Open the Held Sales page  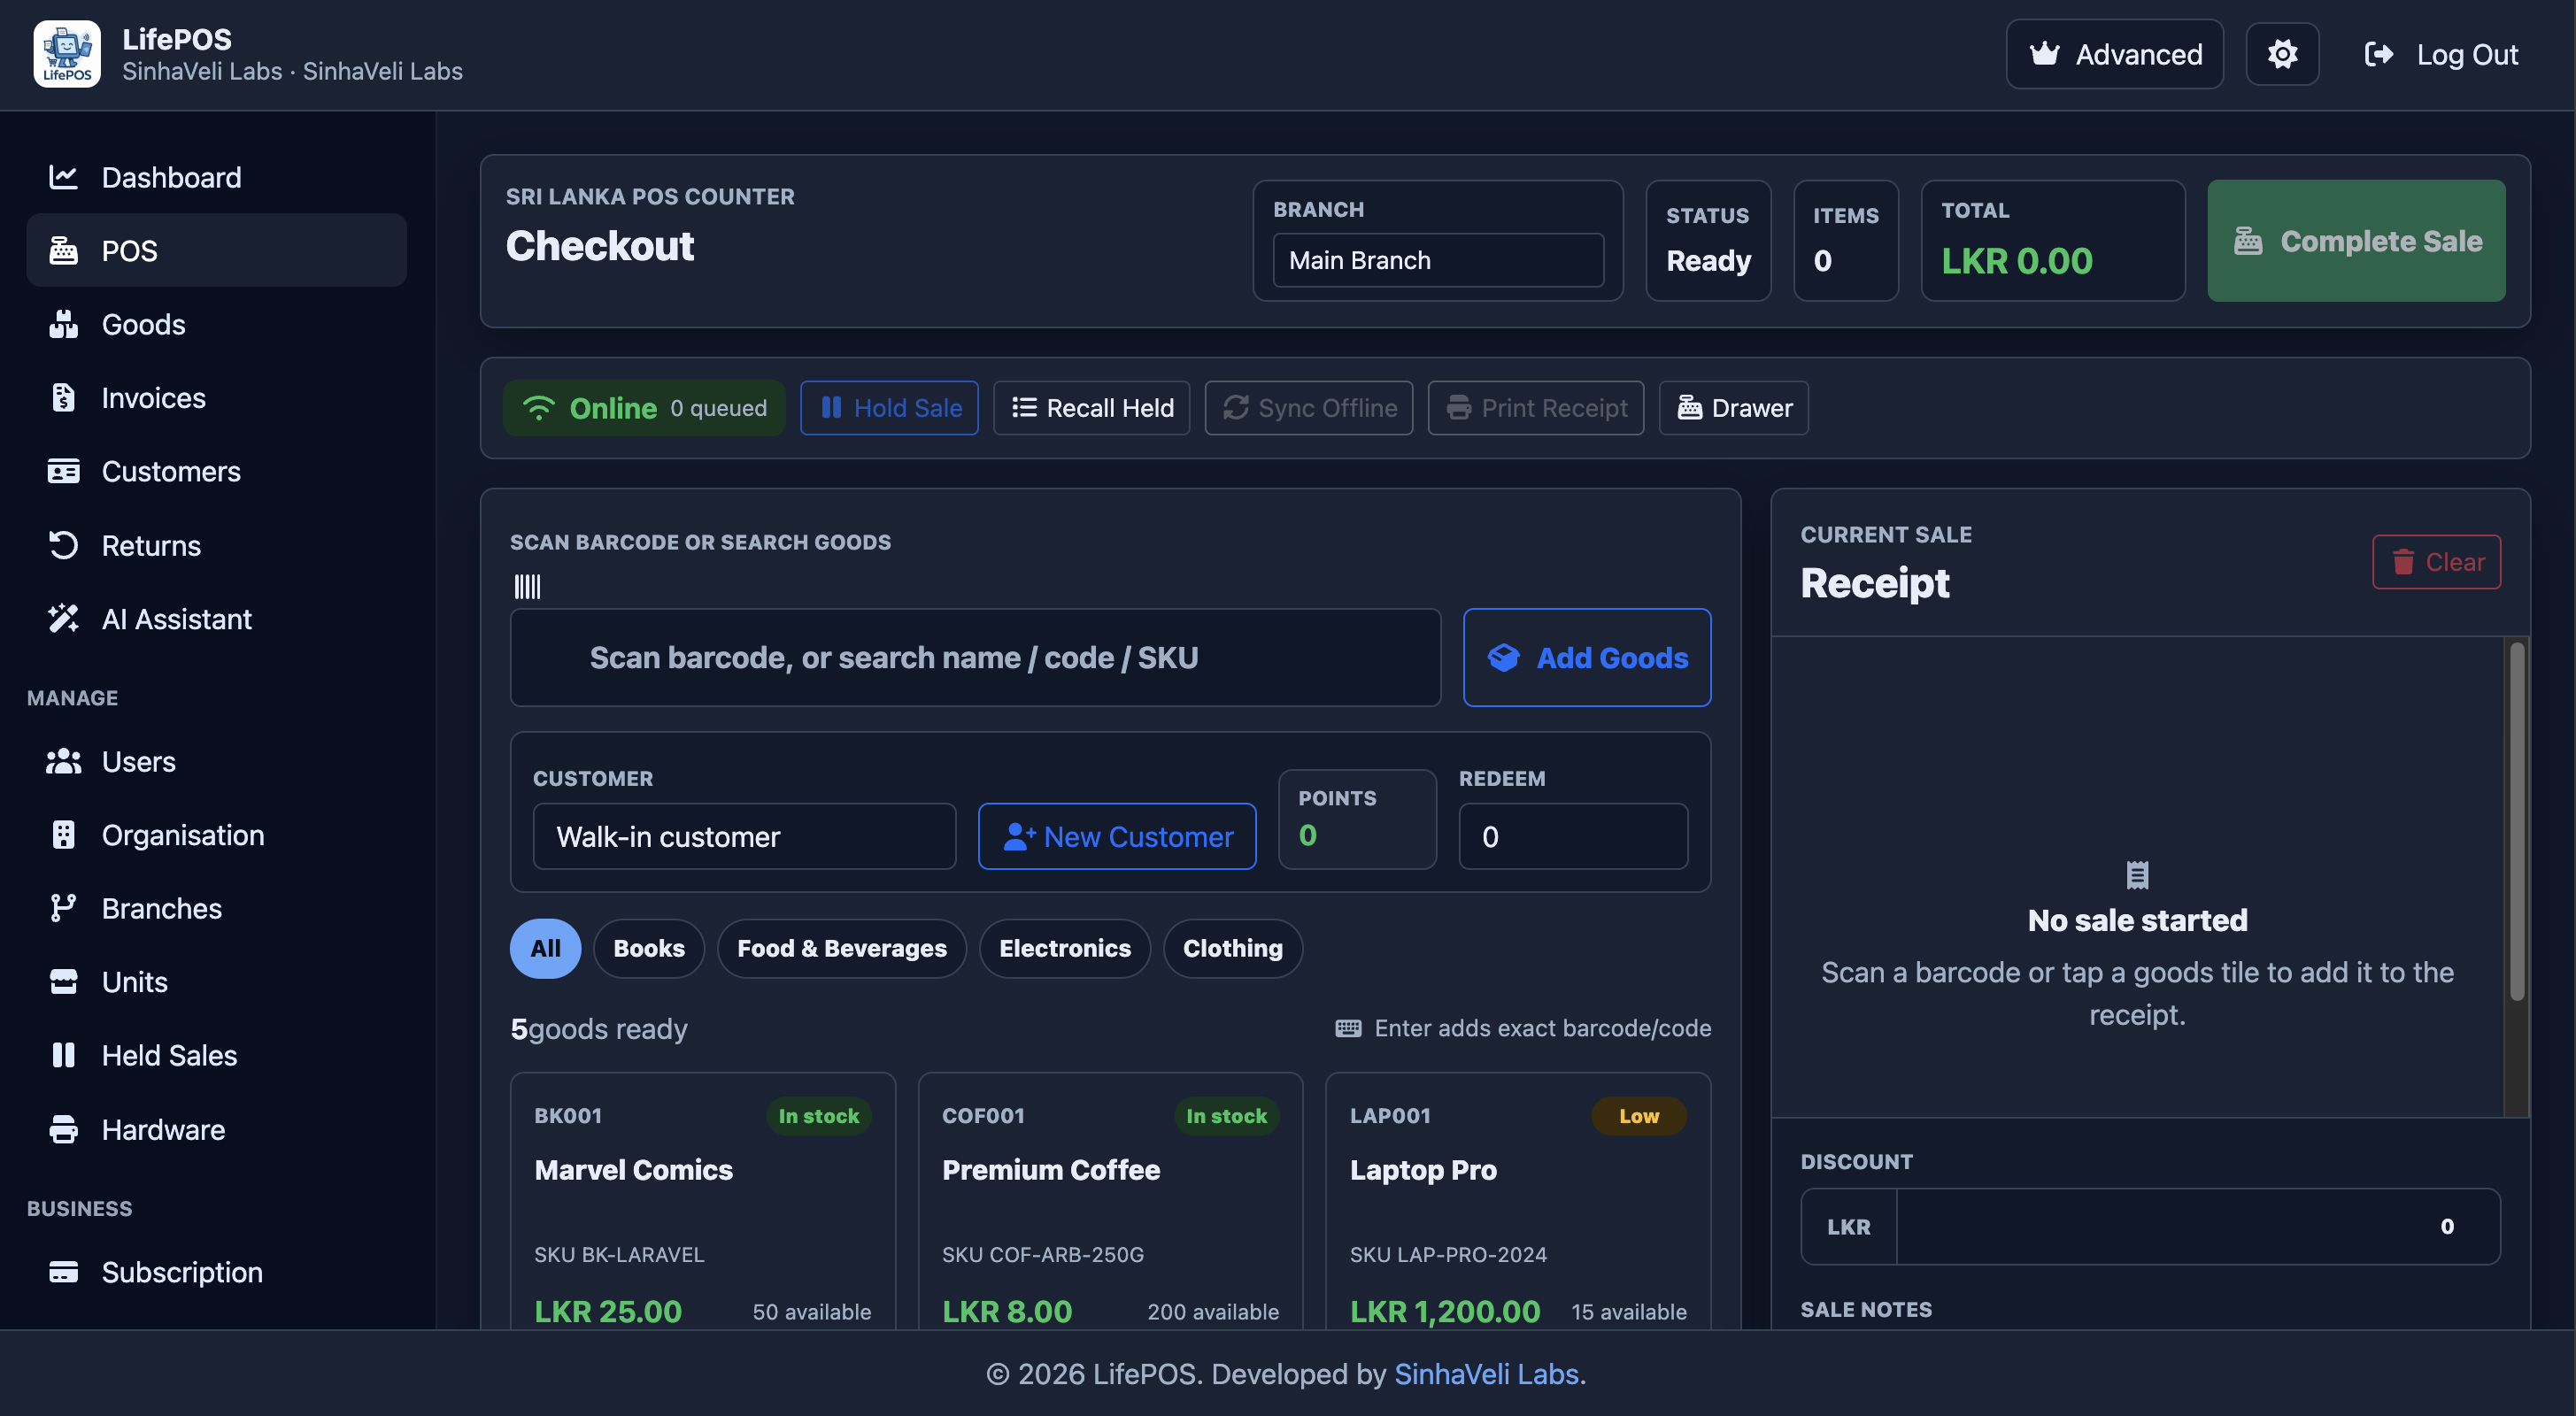click(x=216, y=1055)
